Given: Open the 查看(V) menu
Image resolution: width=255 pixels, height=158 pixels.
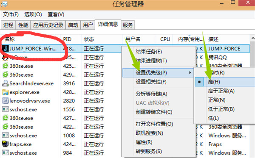Looking at the screenshot, I should [x=56, y=14].
